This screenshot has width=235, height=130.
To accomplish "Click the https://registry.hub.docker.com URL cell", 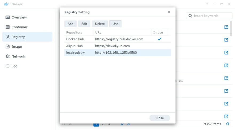I will [119, 39].
